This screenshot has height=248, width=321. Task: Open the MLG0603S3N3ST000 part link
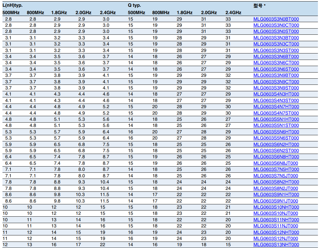(276, 50)
